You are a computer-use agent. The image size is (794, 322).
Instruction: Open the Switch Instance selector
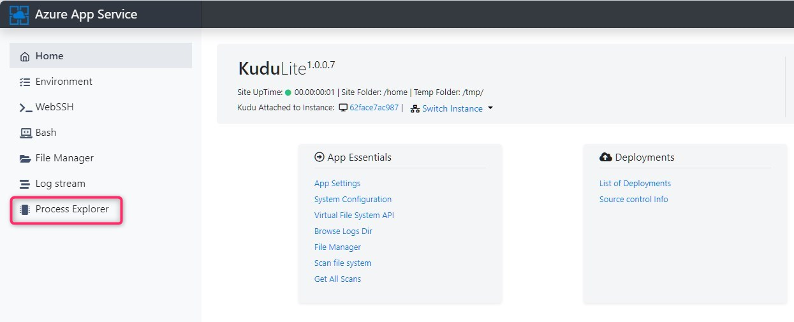pyautogui.click(x=452, y=108)
